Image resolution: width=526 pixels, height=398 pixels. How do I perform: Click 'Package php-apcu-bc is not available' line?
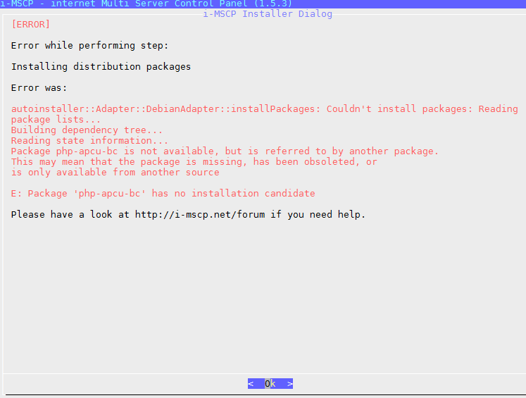(225, 151)
